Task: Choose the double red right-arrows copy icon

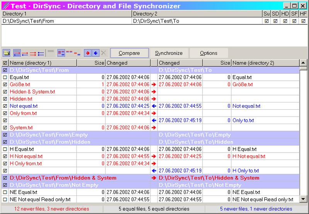Action: point(33,54)
